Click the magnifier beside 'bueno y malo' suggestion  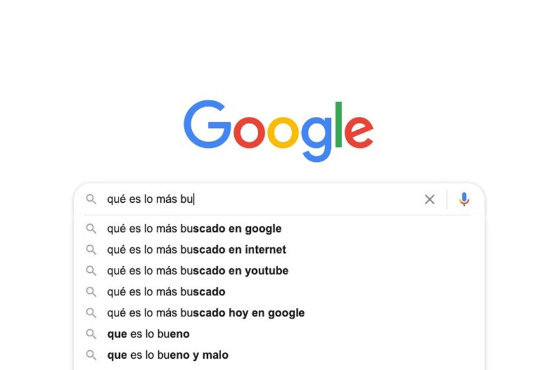(x=91, y=355)
